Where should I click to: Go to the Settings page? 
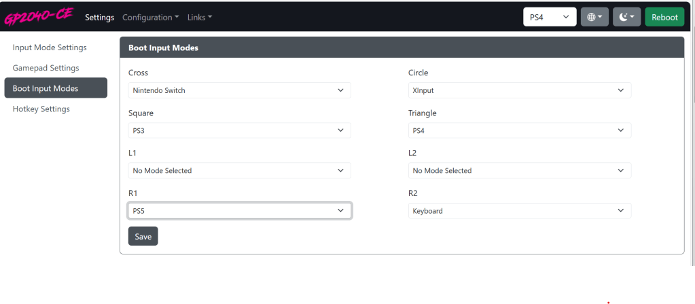tap(99, 17)
